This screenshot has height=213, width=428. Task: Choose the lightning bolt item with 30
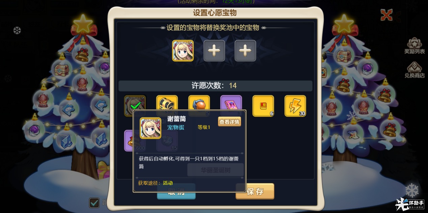click(x=295, y=106)
